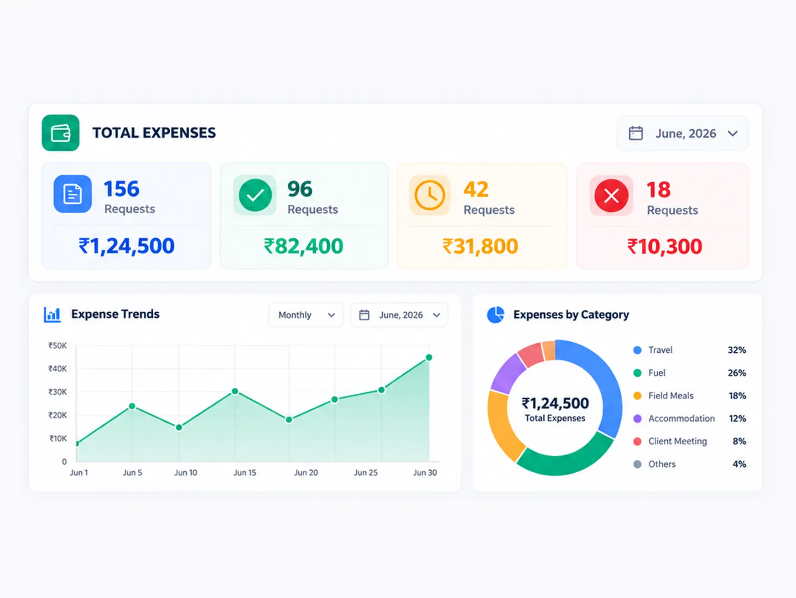Click the gray Others legend dot
Viewport: 796px width, 598px height.
point(638,464)
